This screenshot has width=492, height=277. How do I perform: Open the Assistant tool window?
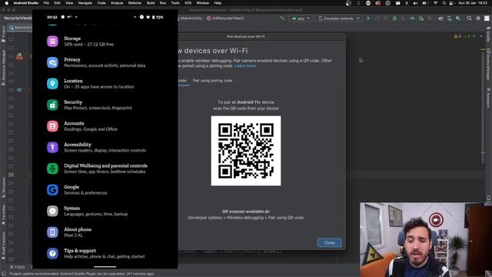click(x=489, y=98)
